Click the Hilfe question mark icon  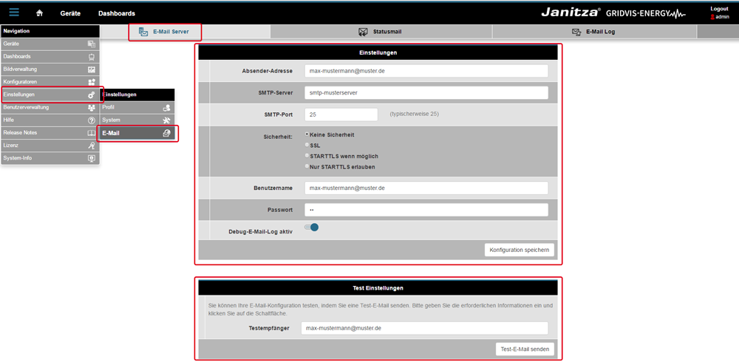tap(92, 120)
